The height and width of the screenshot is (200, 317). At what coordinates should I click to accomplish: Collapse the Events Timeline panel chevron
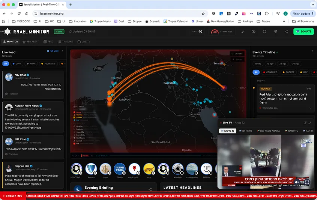312,51
